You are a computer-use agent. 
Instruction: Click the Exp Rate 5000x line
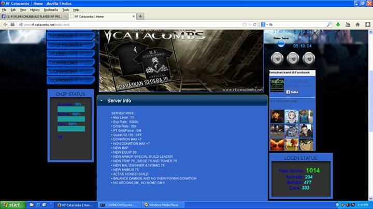click(x=125, y=122)
